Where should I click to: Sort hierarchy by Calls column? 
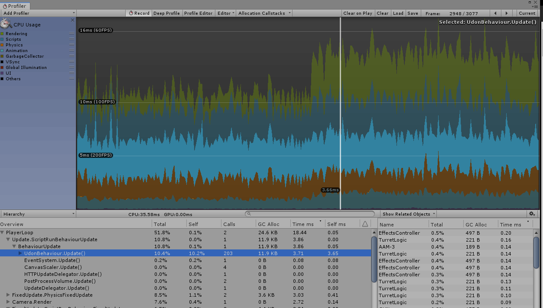pos(238,224)
